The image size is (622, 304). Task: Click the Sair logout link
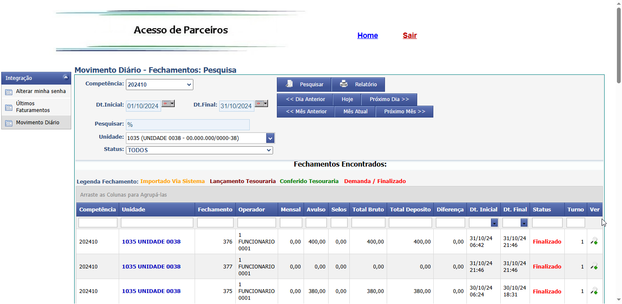click(410, 36)
